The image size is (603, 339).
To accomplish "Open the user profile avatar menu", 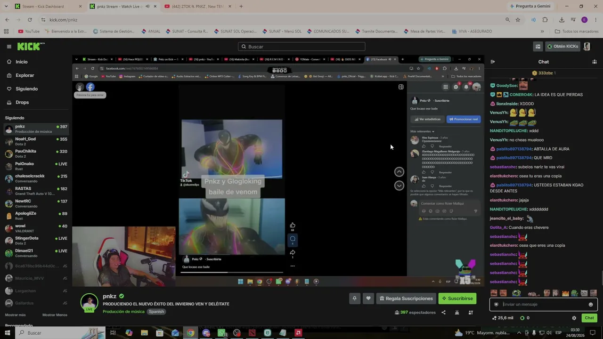I will 587,47.
